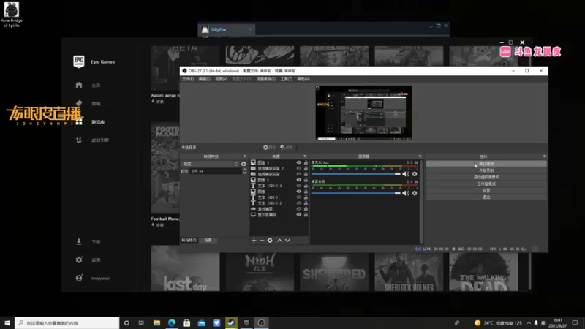
Task: Switch to the 转场特效 tab
Action: point(189,241)
